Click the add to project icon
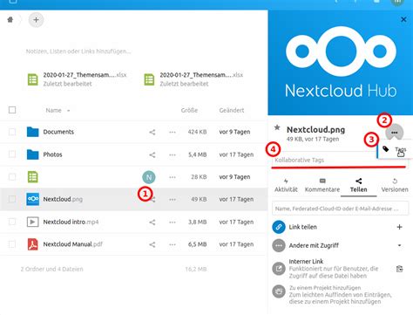 (279, 291)
